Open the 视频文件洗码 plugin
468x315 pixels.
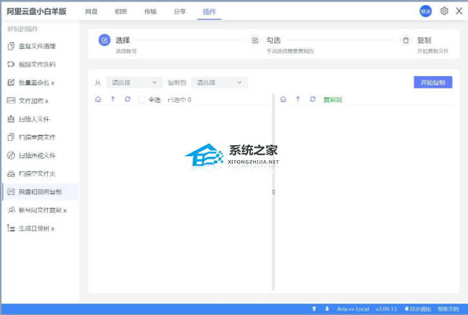coord(40,65)
